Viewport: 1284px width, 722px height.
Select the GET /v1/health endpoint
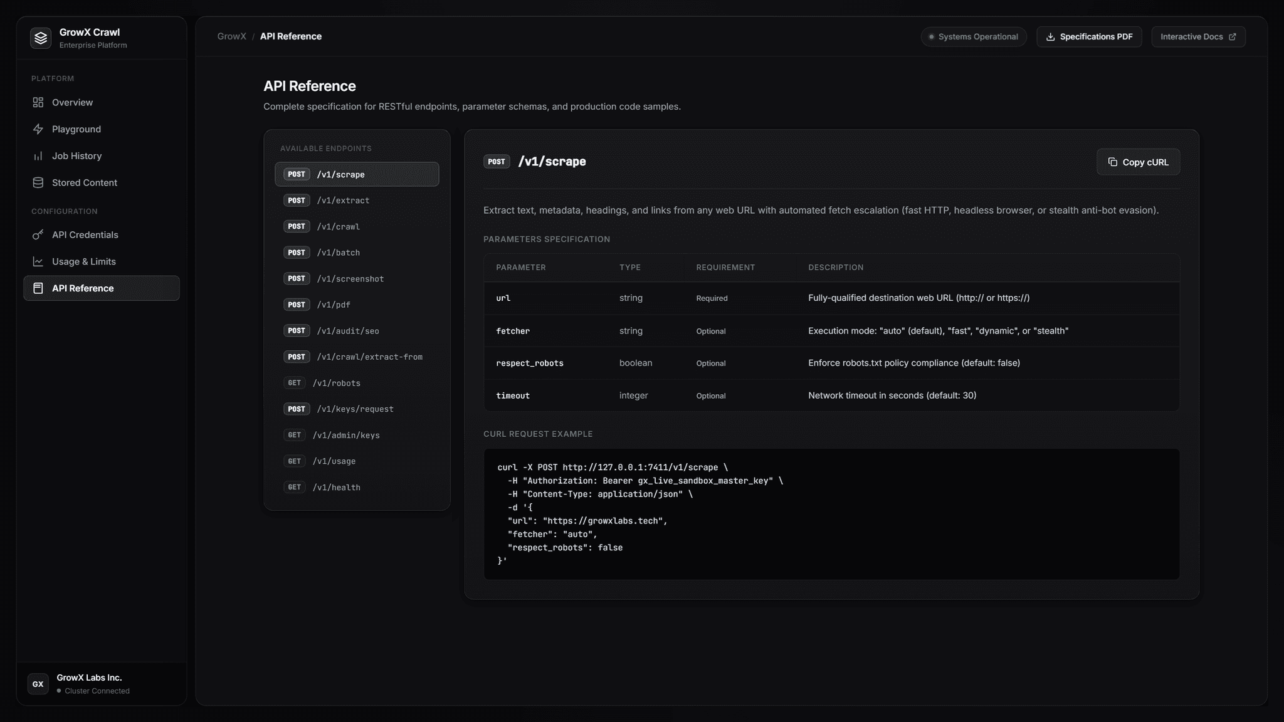(357, 487)
